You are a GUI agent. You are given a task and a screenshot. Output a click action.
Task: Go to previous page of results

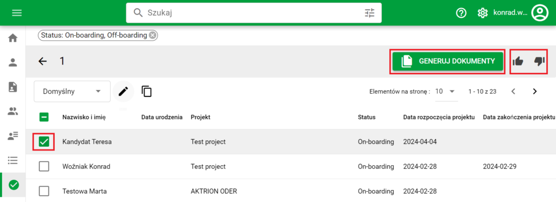pos(513,92)
